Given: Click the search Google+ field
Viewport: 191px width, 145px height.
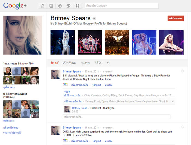Looking at the screenshot, I should point(122,6).
